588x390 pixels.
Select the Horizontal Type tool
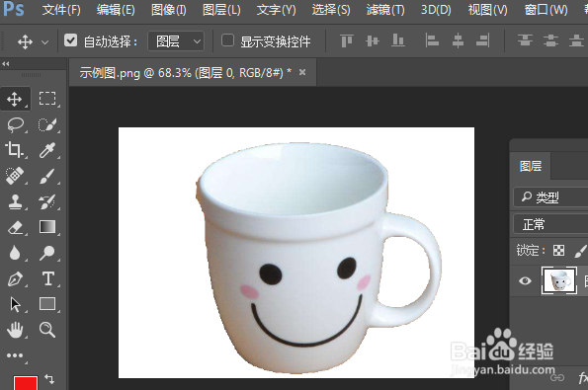[48, 278]
